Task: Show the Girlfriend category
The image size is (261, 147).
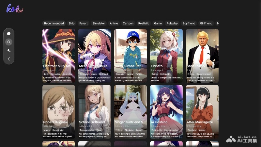Action: tap(206, 23)
